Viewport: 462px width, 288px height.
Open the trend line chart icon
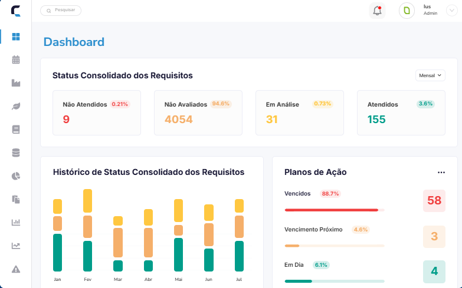point(16,246)
